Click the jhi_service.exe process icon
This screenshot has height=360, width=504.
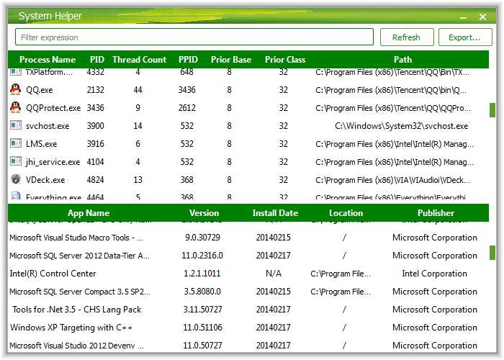point(16,161)
